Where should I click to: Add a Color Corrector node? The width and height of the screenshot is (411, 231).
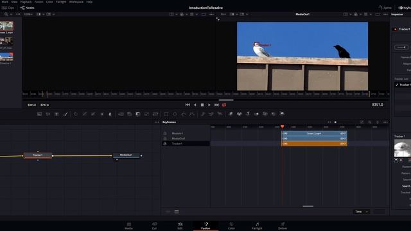pos(76,114)
